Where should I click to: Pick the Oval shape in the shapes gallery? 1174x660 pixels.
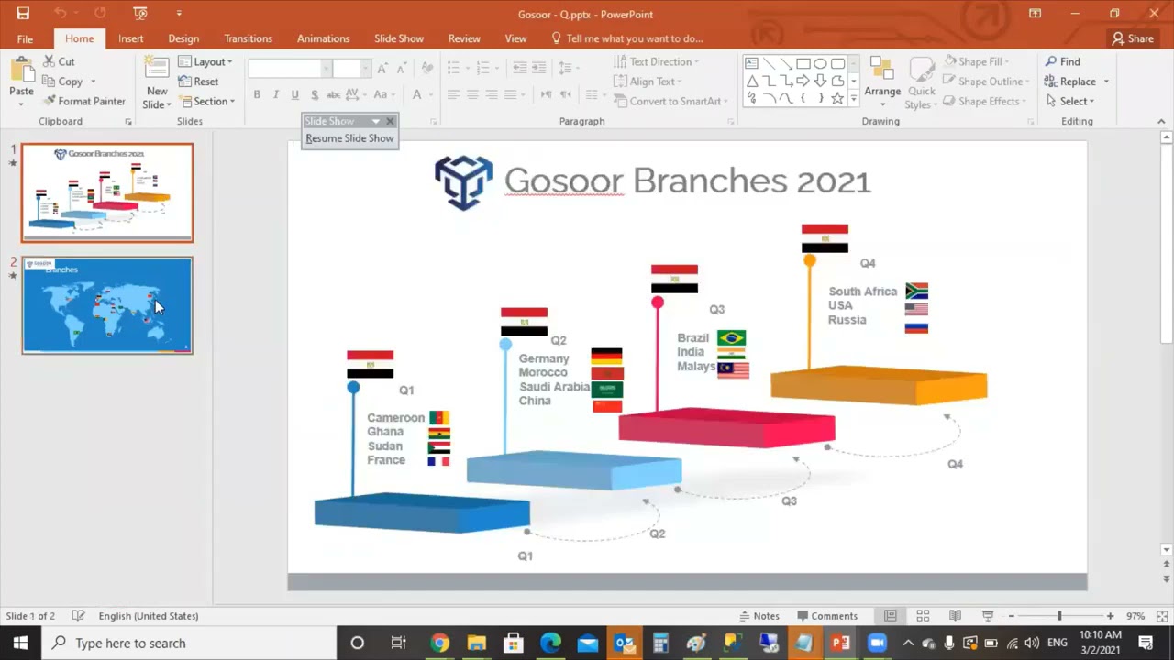(820, 63)
